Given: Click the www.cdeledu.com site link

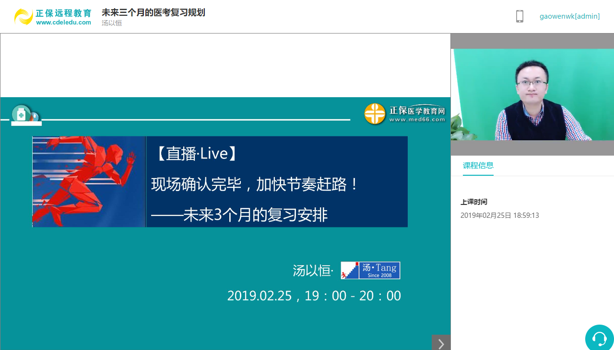Looking at the screenshot, I should [62, 22].
